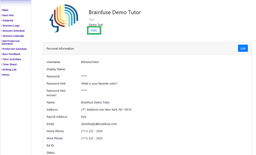Go to Tutor Activities
256x155 pixels.
12,59
